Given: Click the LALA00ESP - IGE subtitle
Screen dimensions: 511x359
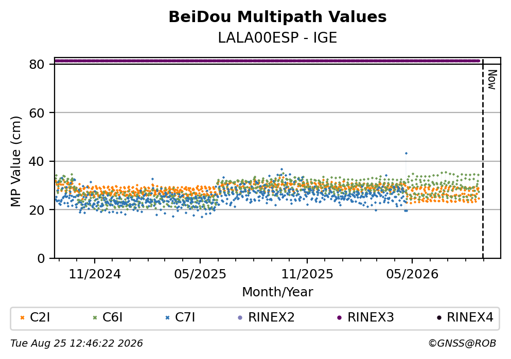Looking at the screenshot, I should tap(277, 38).
